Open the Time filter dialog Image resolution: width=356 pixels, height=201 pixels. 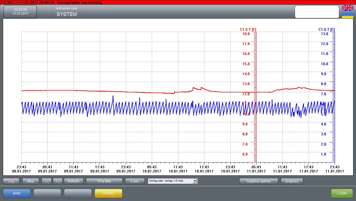(104, 181)
